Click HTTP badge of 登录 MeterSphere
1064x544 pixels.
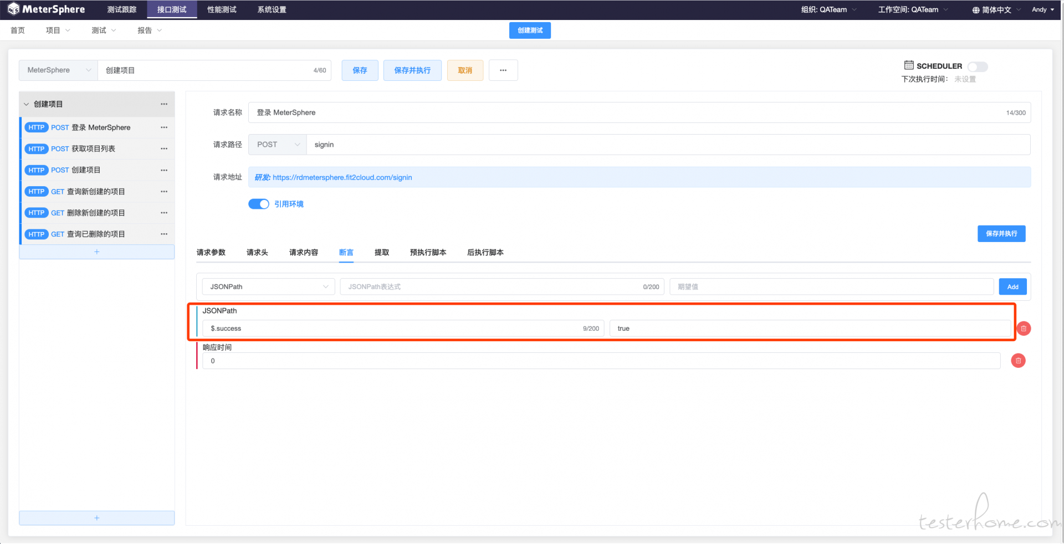[37, 127]
